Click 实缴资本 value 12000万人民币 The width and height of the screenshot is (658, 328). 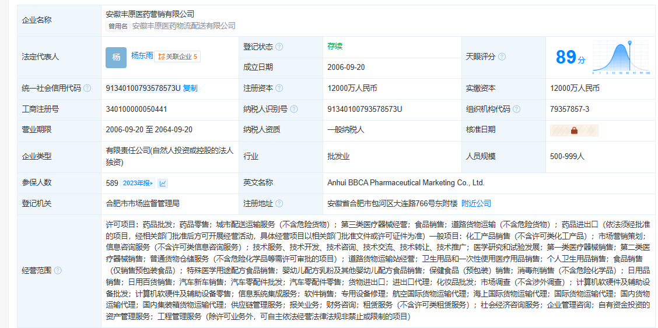click(x=575, y=89)
